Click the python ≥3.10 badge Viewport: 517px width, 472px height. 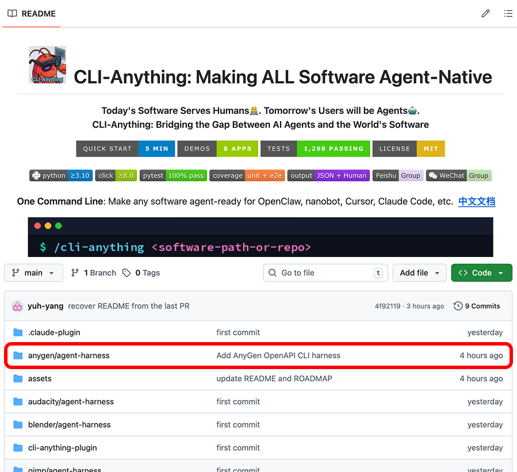(61, 175)
